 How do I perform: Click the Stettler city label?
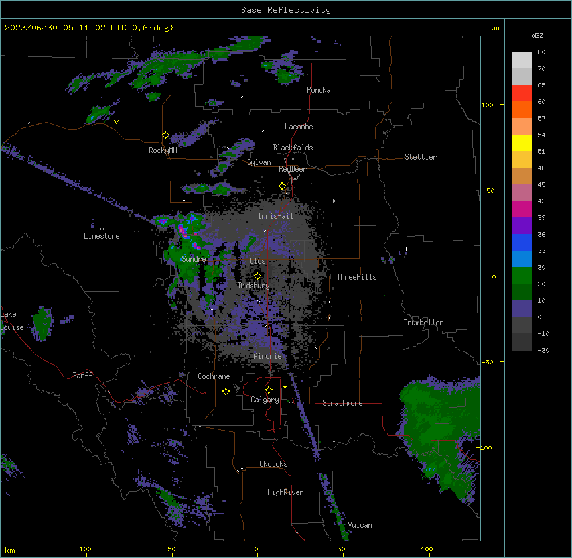(x=420, y=157)
